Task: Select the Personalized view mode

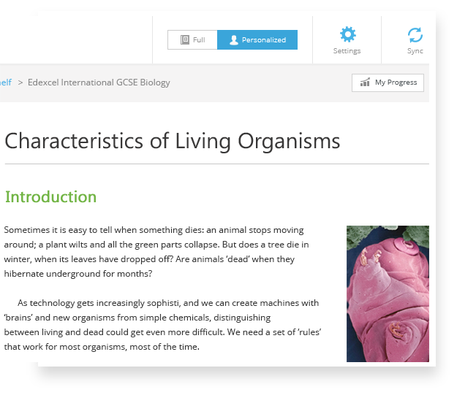Action: coord(257,40)
